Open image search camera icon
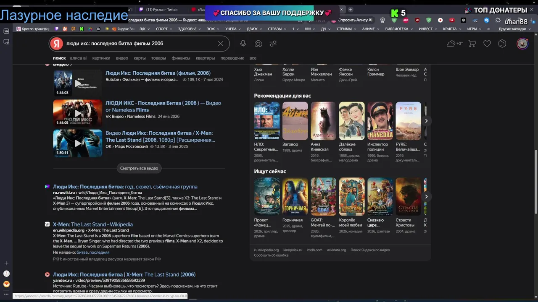This screenshot has height=302, width=538. pos(258,44)
